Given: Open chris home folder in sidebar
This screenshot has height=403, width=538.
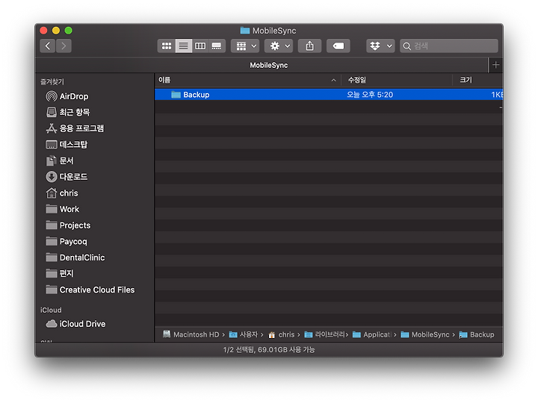Looking at the screenshot, I should 62,193.
